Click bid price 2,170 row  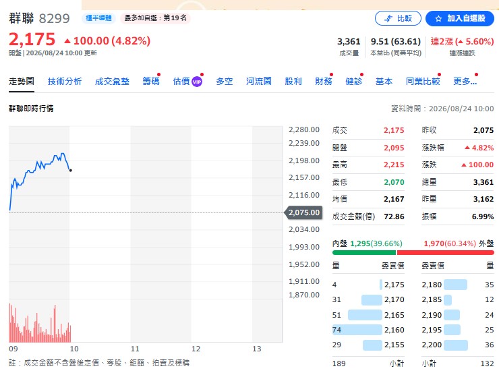368,300
